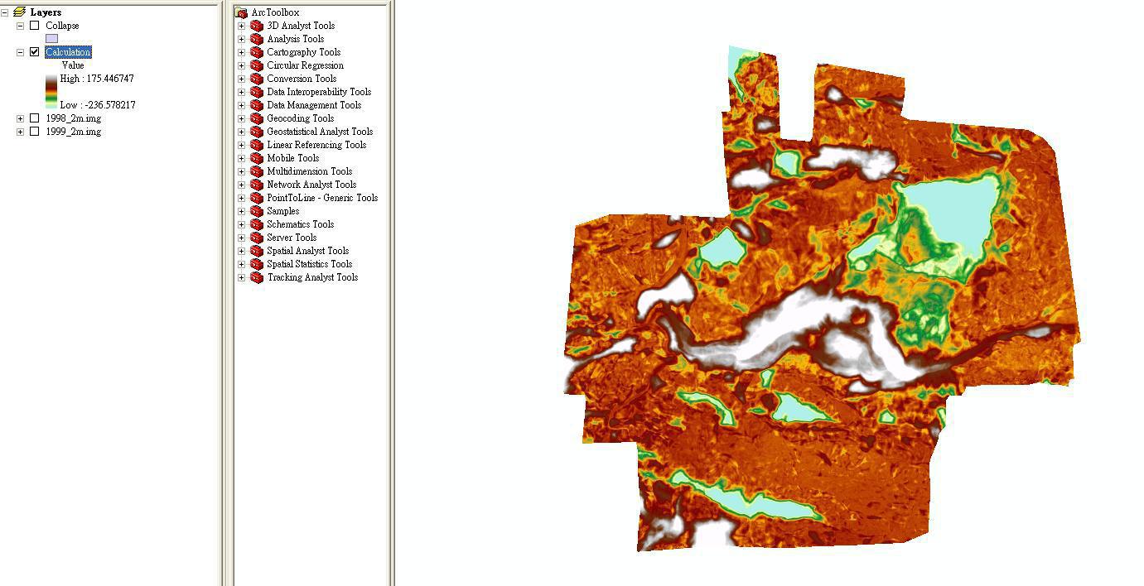Click the Circular Regression toolbox icon

coord(257,65)
